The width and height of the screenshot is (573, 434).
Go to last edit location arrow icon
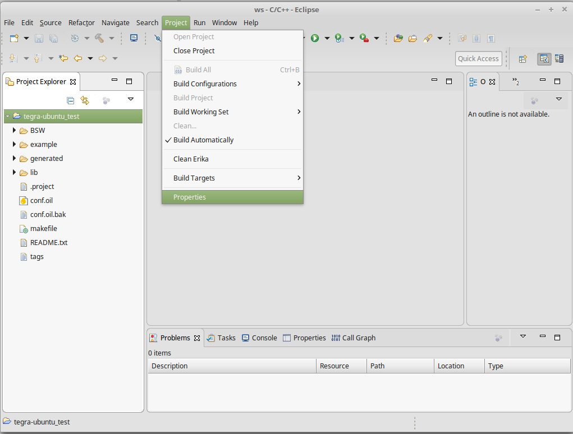63,58
